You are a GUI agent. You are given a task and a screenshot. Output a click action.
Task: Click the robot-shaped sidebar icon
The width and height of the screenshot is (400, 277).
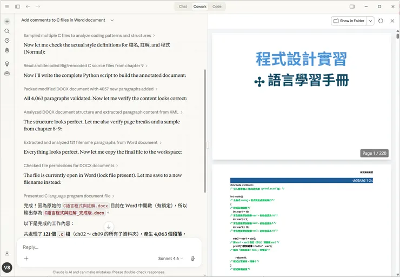pos(7,50)
